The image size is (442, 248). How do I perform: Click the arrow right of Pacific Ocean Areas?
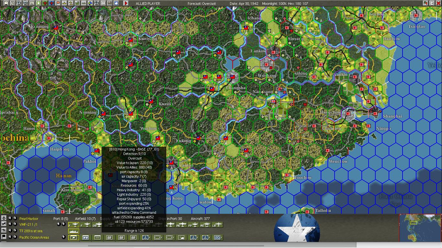point(64,237)
